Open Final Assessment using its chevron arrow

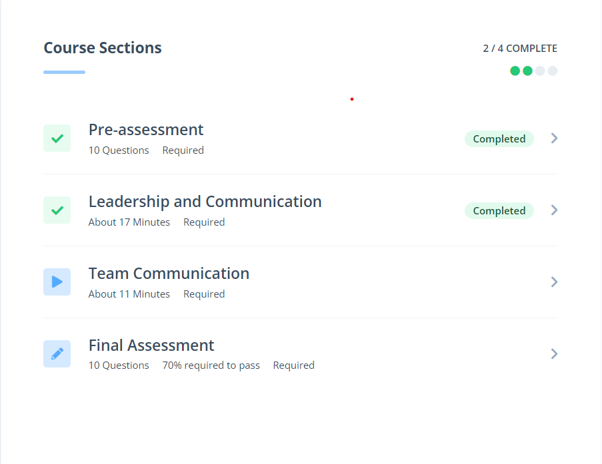[x=554, y=353]
